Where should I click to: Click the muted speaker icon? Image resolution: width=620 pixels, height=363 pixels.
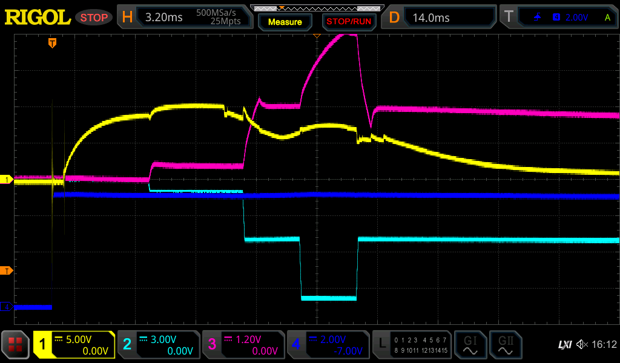tap(582, 345)
